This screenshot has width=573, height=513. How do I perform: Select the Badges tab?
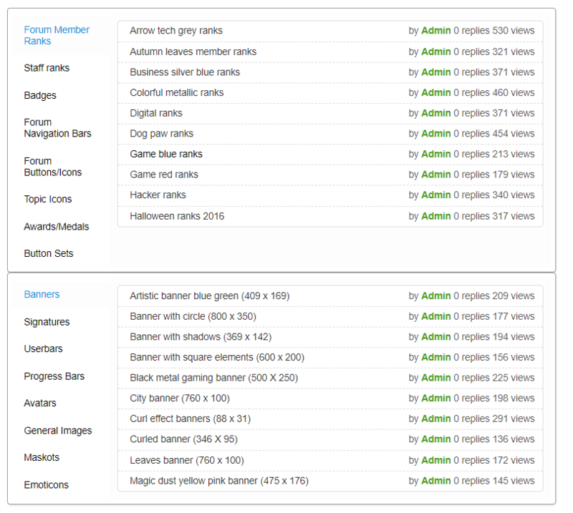40,95
